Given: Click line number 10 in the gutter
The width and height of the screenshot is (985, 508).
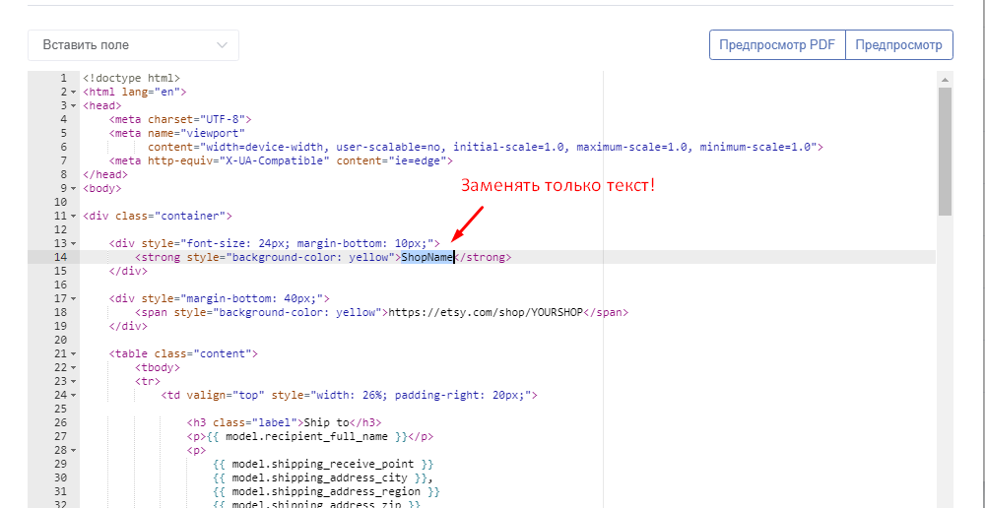Looking at the screenshot, I should [60, 202].
